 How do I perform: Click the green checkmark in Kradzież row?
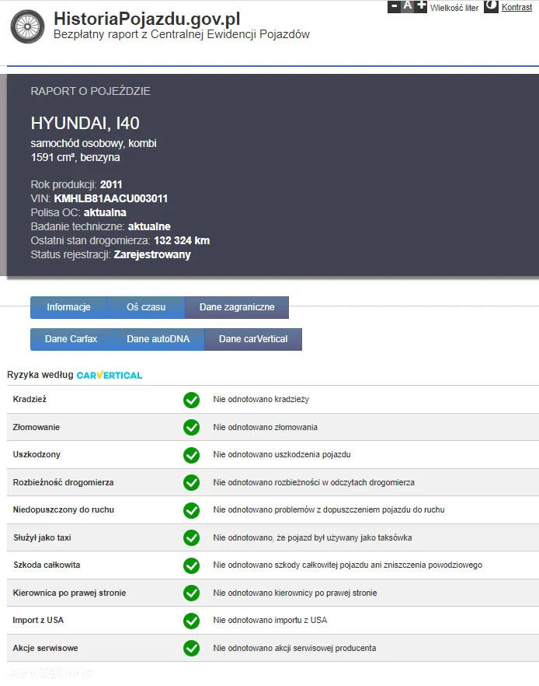tap(191, 400)
